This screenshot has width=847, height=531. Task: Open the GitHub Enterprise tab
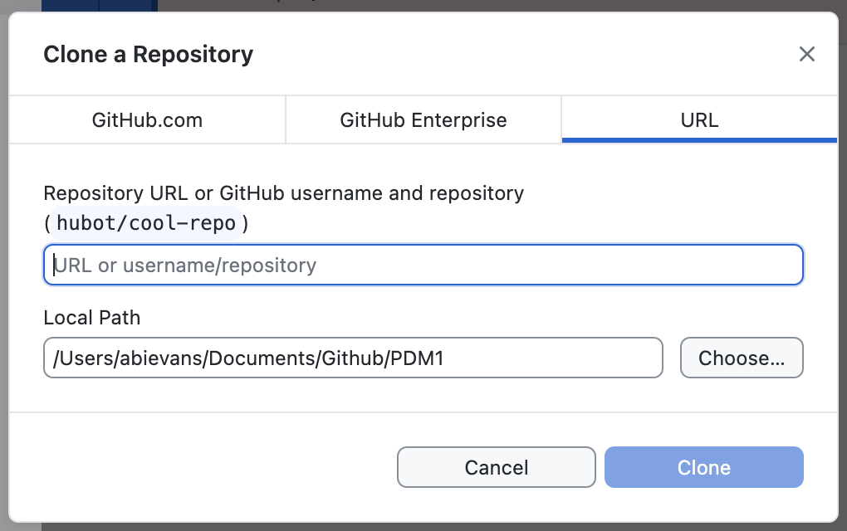coord(423,119)
